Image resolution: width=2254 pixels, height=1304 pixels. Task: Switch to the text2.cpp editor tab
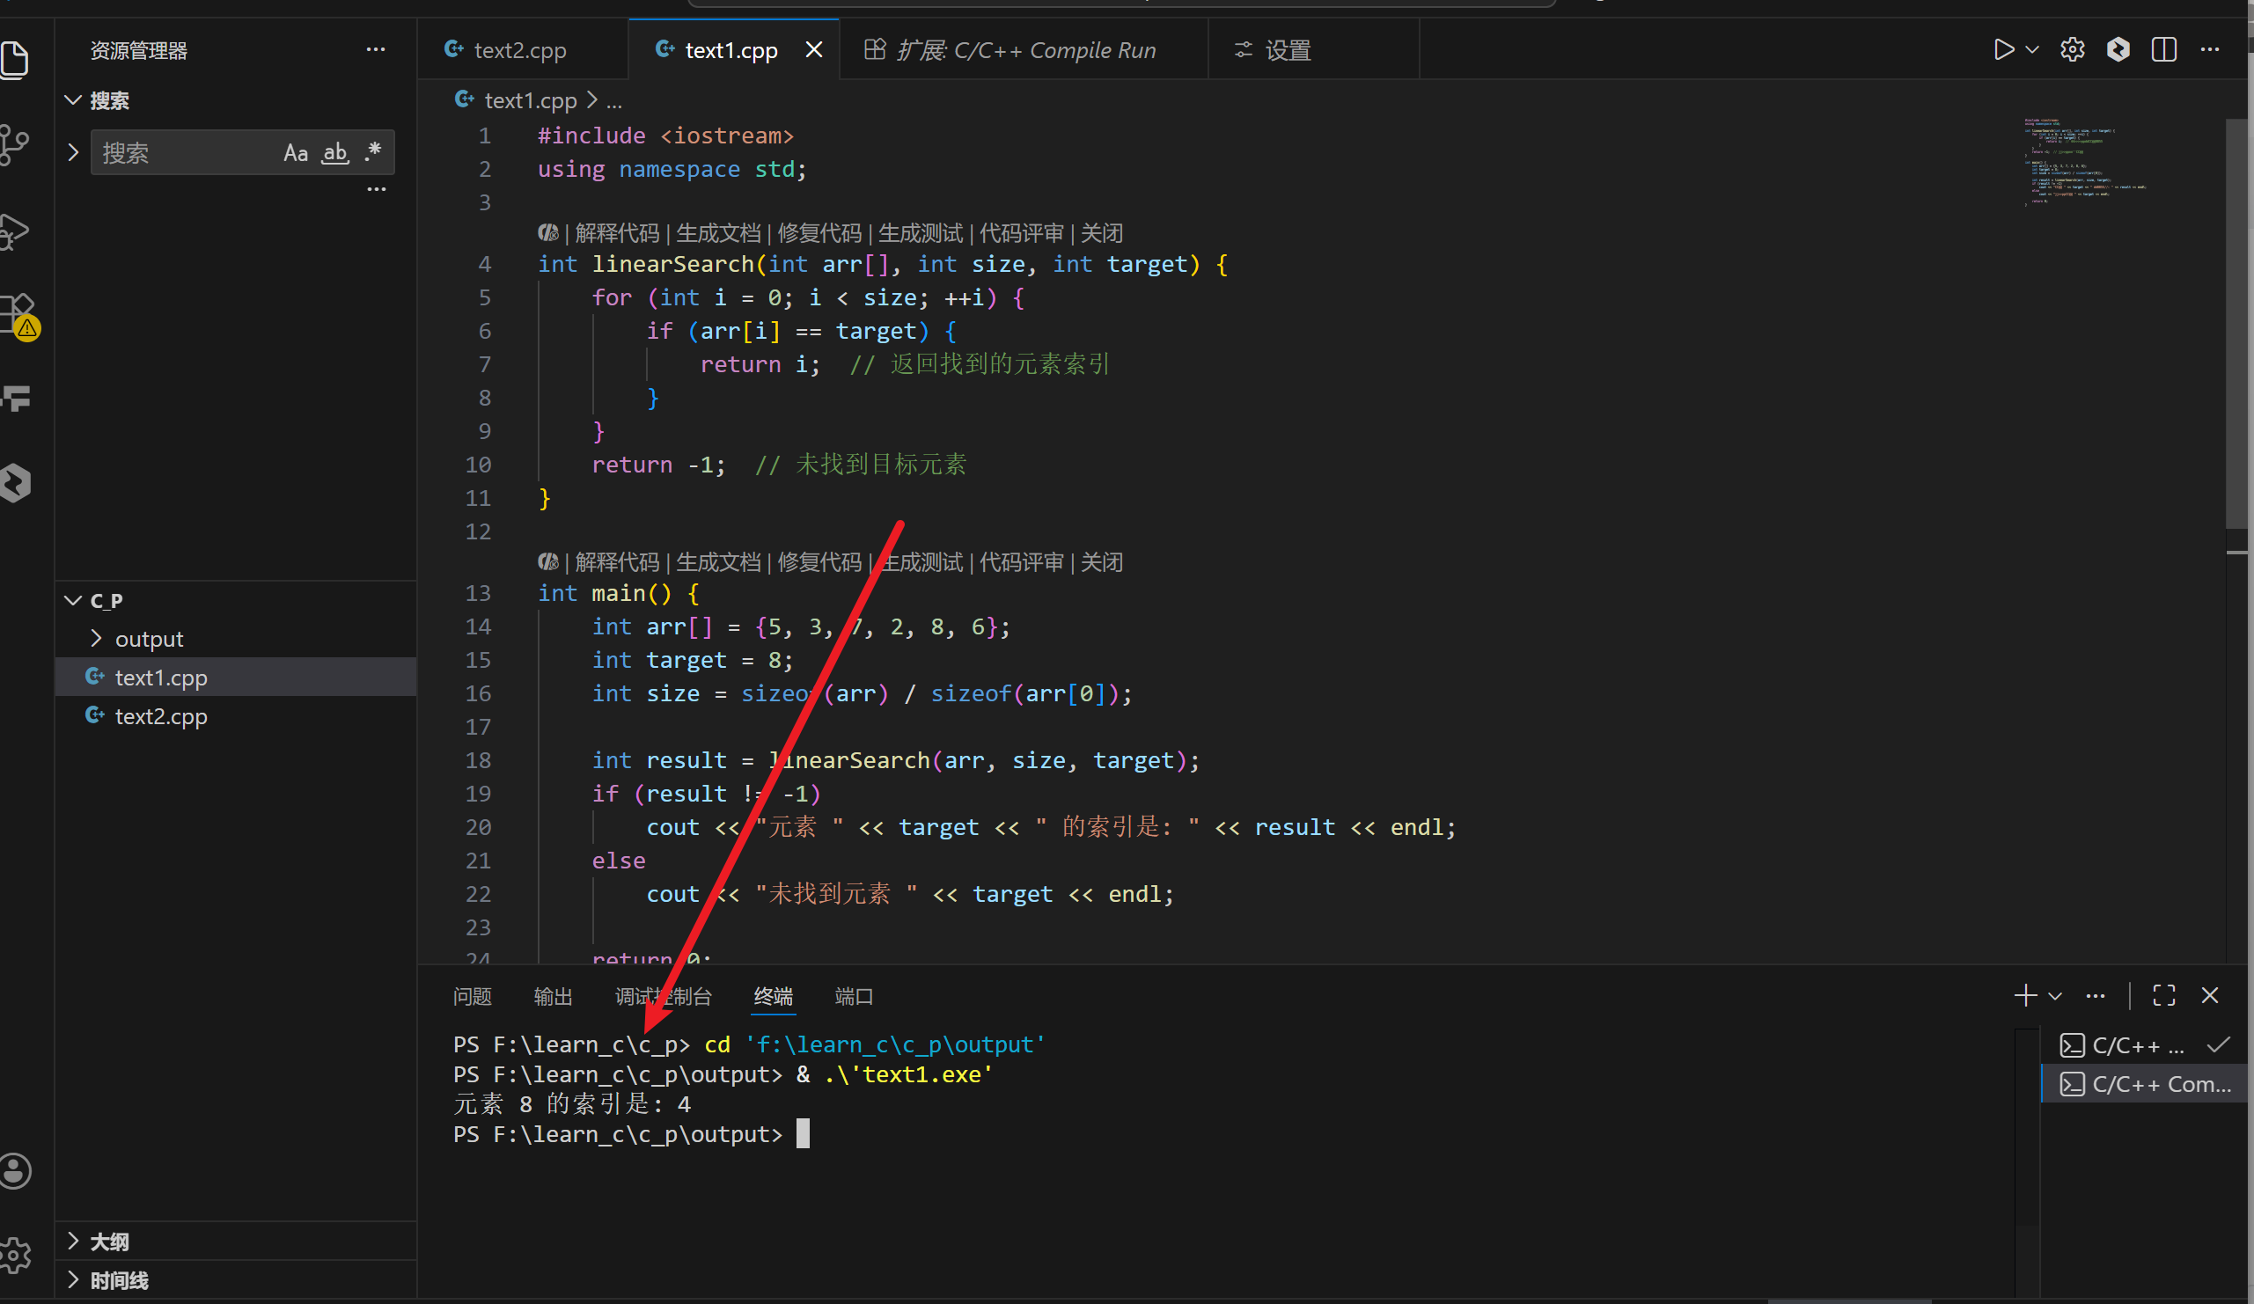click(x=518, y=50)
